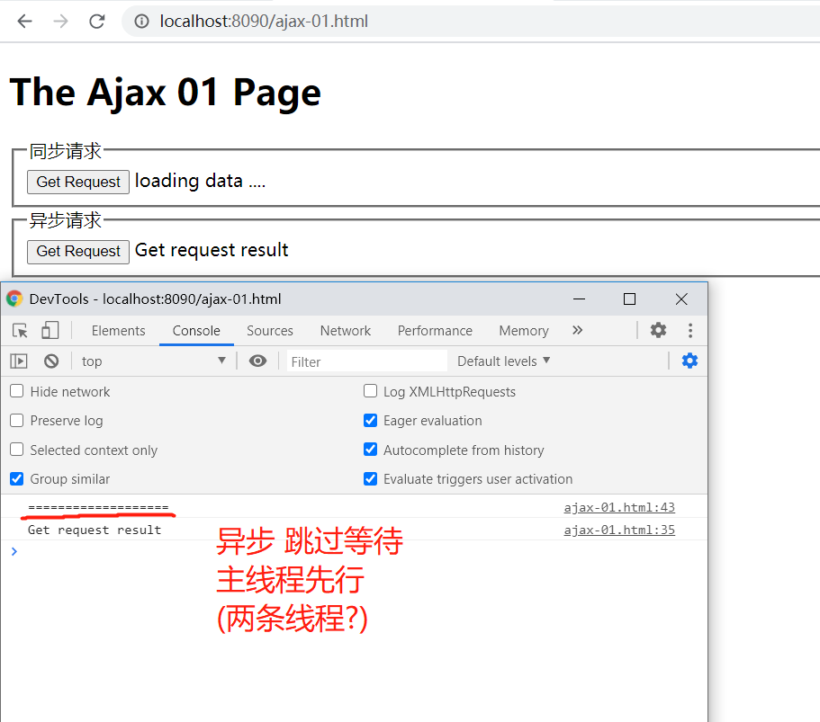Click Get Request in 同步请求 section
The image size is (820, 722).
[78, 182]
